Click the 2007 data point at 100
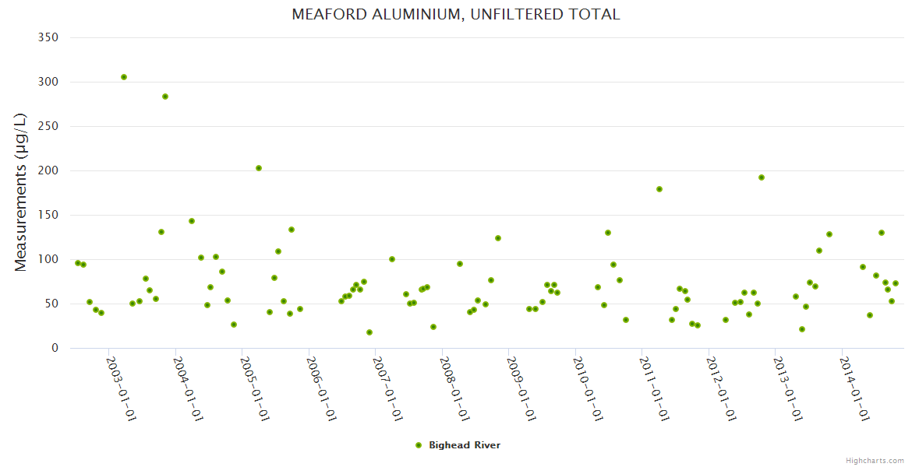 pyautogui.click(x=392, y=259)
